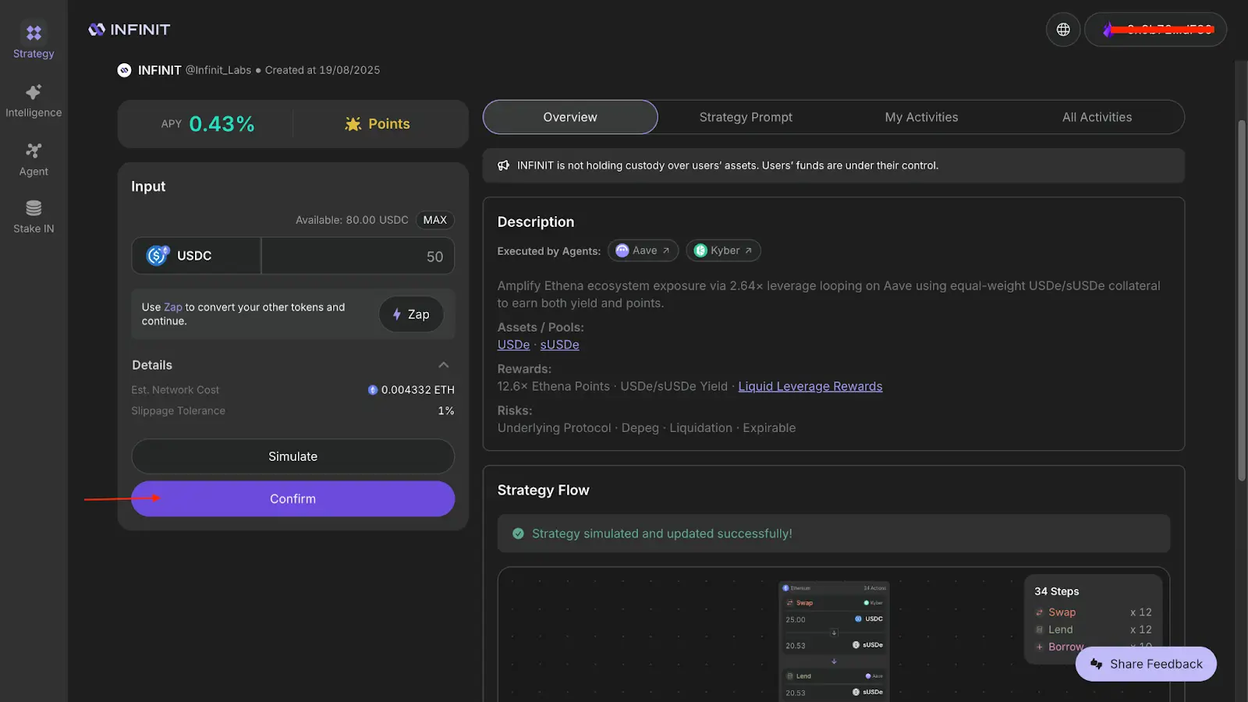Open the Intelligence sidebar item
Viewport: 1248px width, 702px height.
coord(34,101)
